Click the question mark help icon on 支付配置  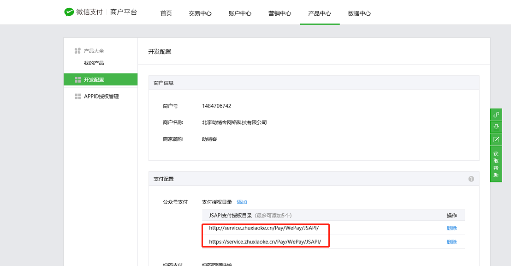(471, 178)
